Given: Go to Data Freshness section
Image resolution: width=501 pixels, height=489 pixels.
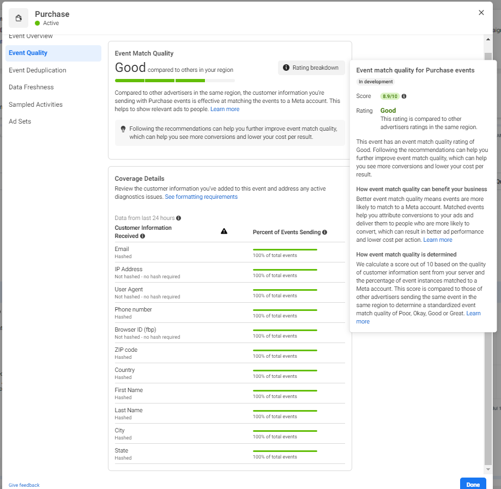Looking at the screenshot, I should [x=31, y=87].
